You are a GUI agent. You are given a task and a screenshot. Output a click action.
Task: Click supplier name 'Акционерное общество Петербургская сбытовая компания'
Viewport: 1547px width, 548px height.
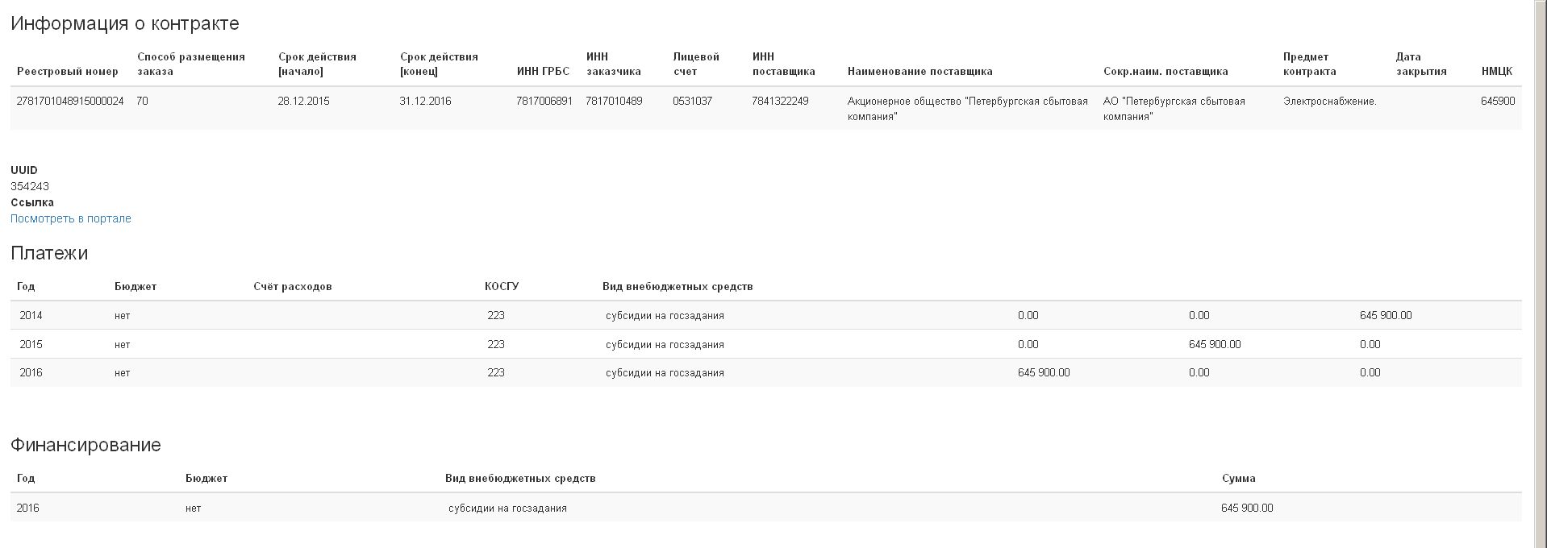[x=968, y=109]
